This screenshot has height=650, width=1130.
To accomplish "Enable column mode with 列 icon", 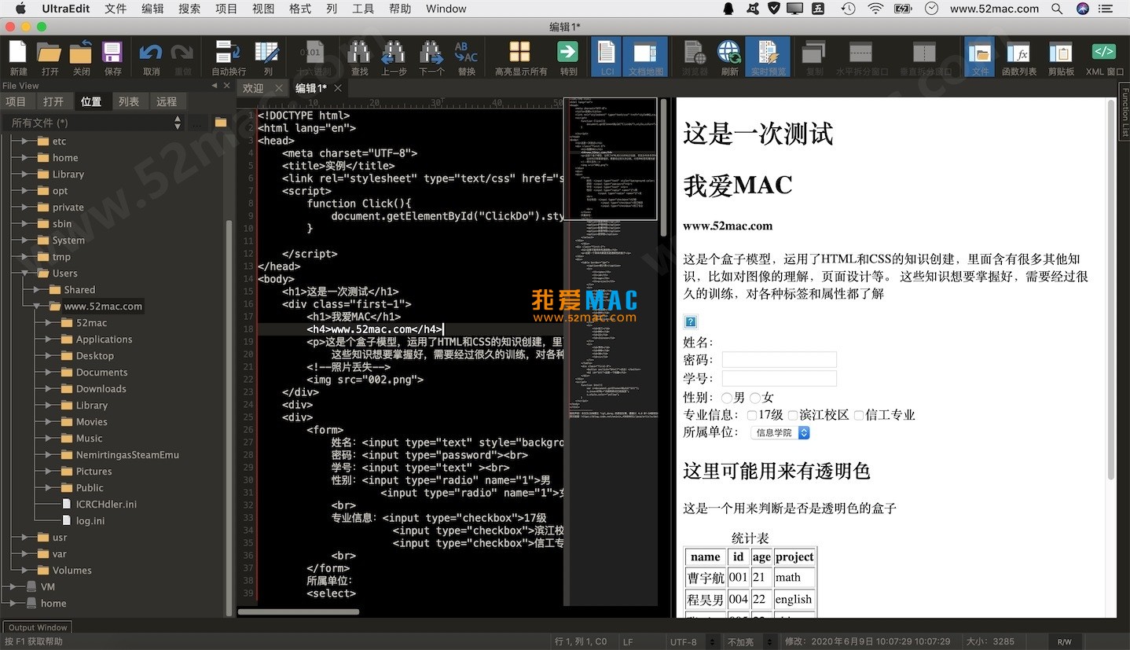I will (267, 53).
